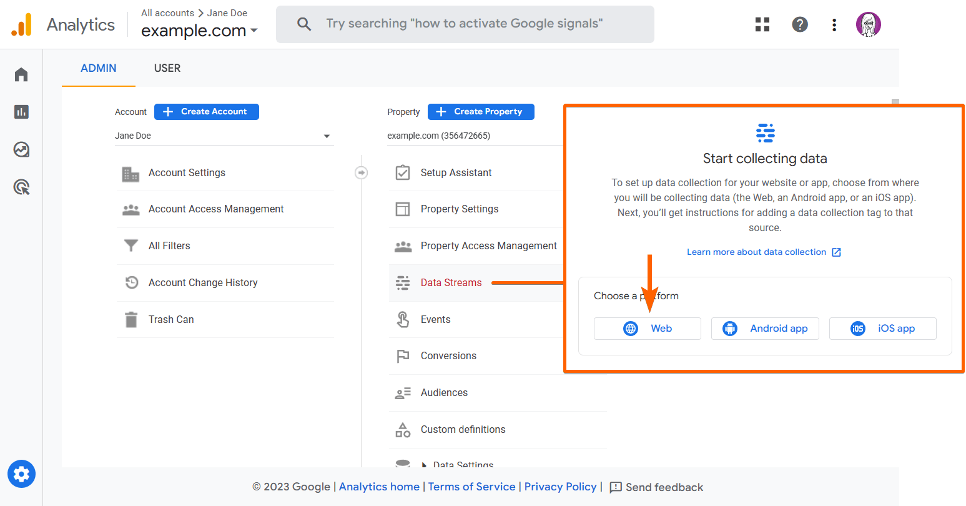Open the Analytics home footer link

[379, 487]
